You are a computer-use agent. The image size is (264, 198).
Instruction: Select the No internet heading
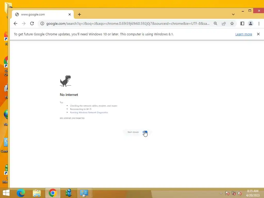pos(69,95)
